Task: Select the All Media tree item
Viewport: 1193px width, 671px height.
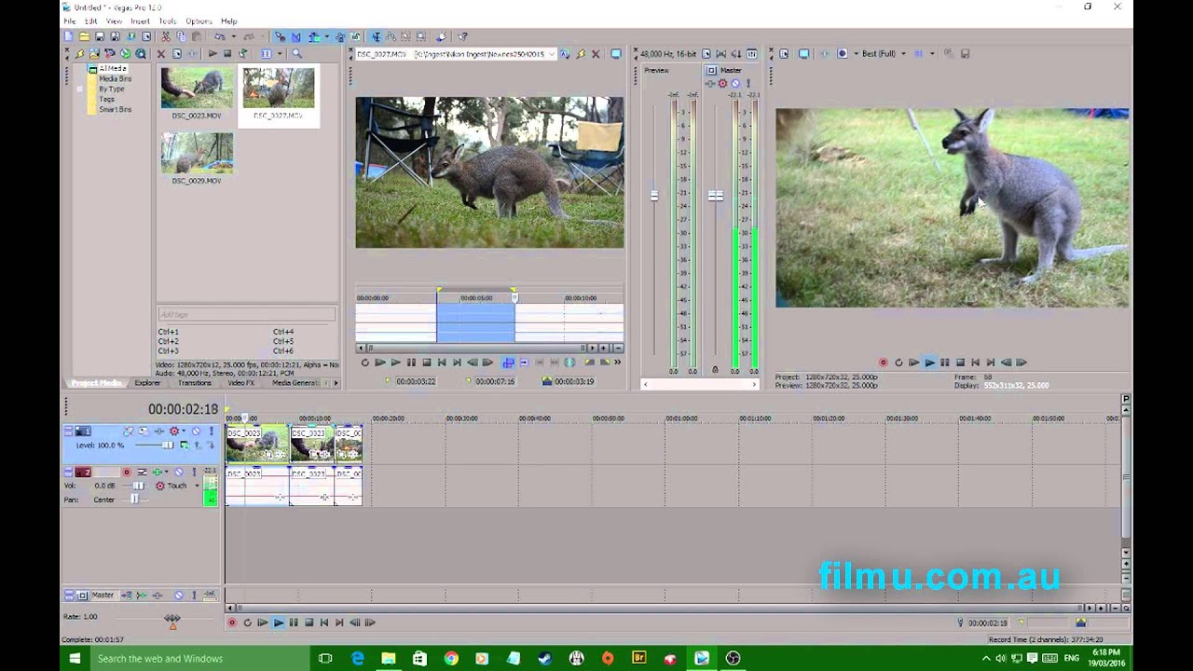Action: [x=113, y=69]
